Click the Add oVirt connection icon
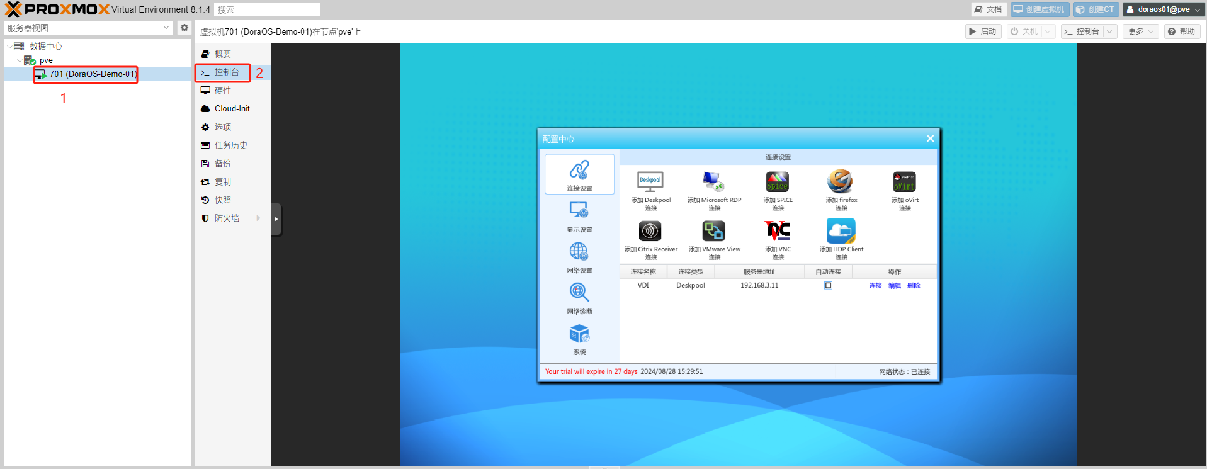This screenshot has height=469, width=1207. pos(904,182)
